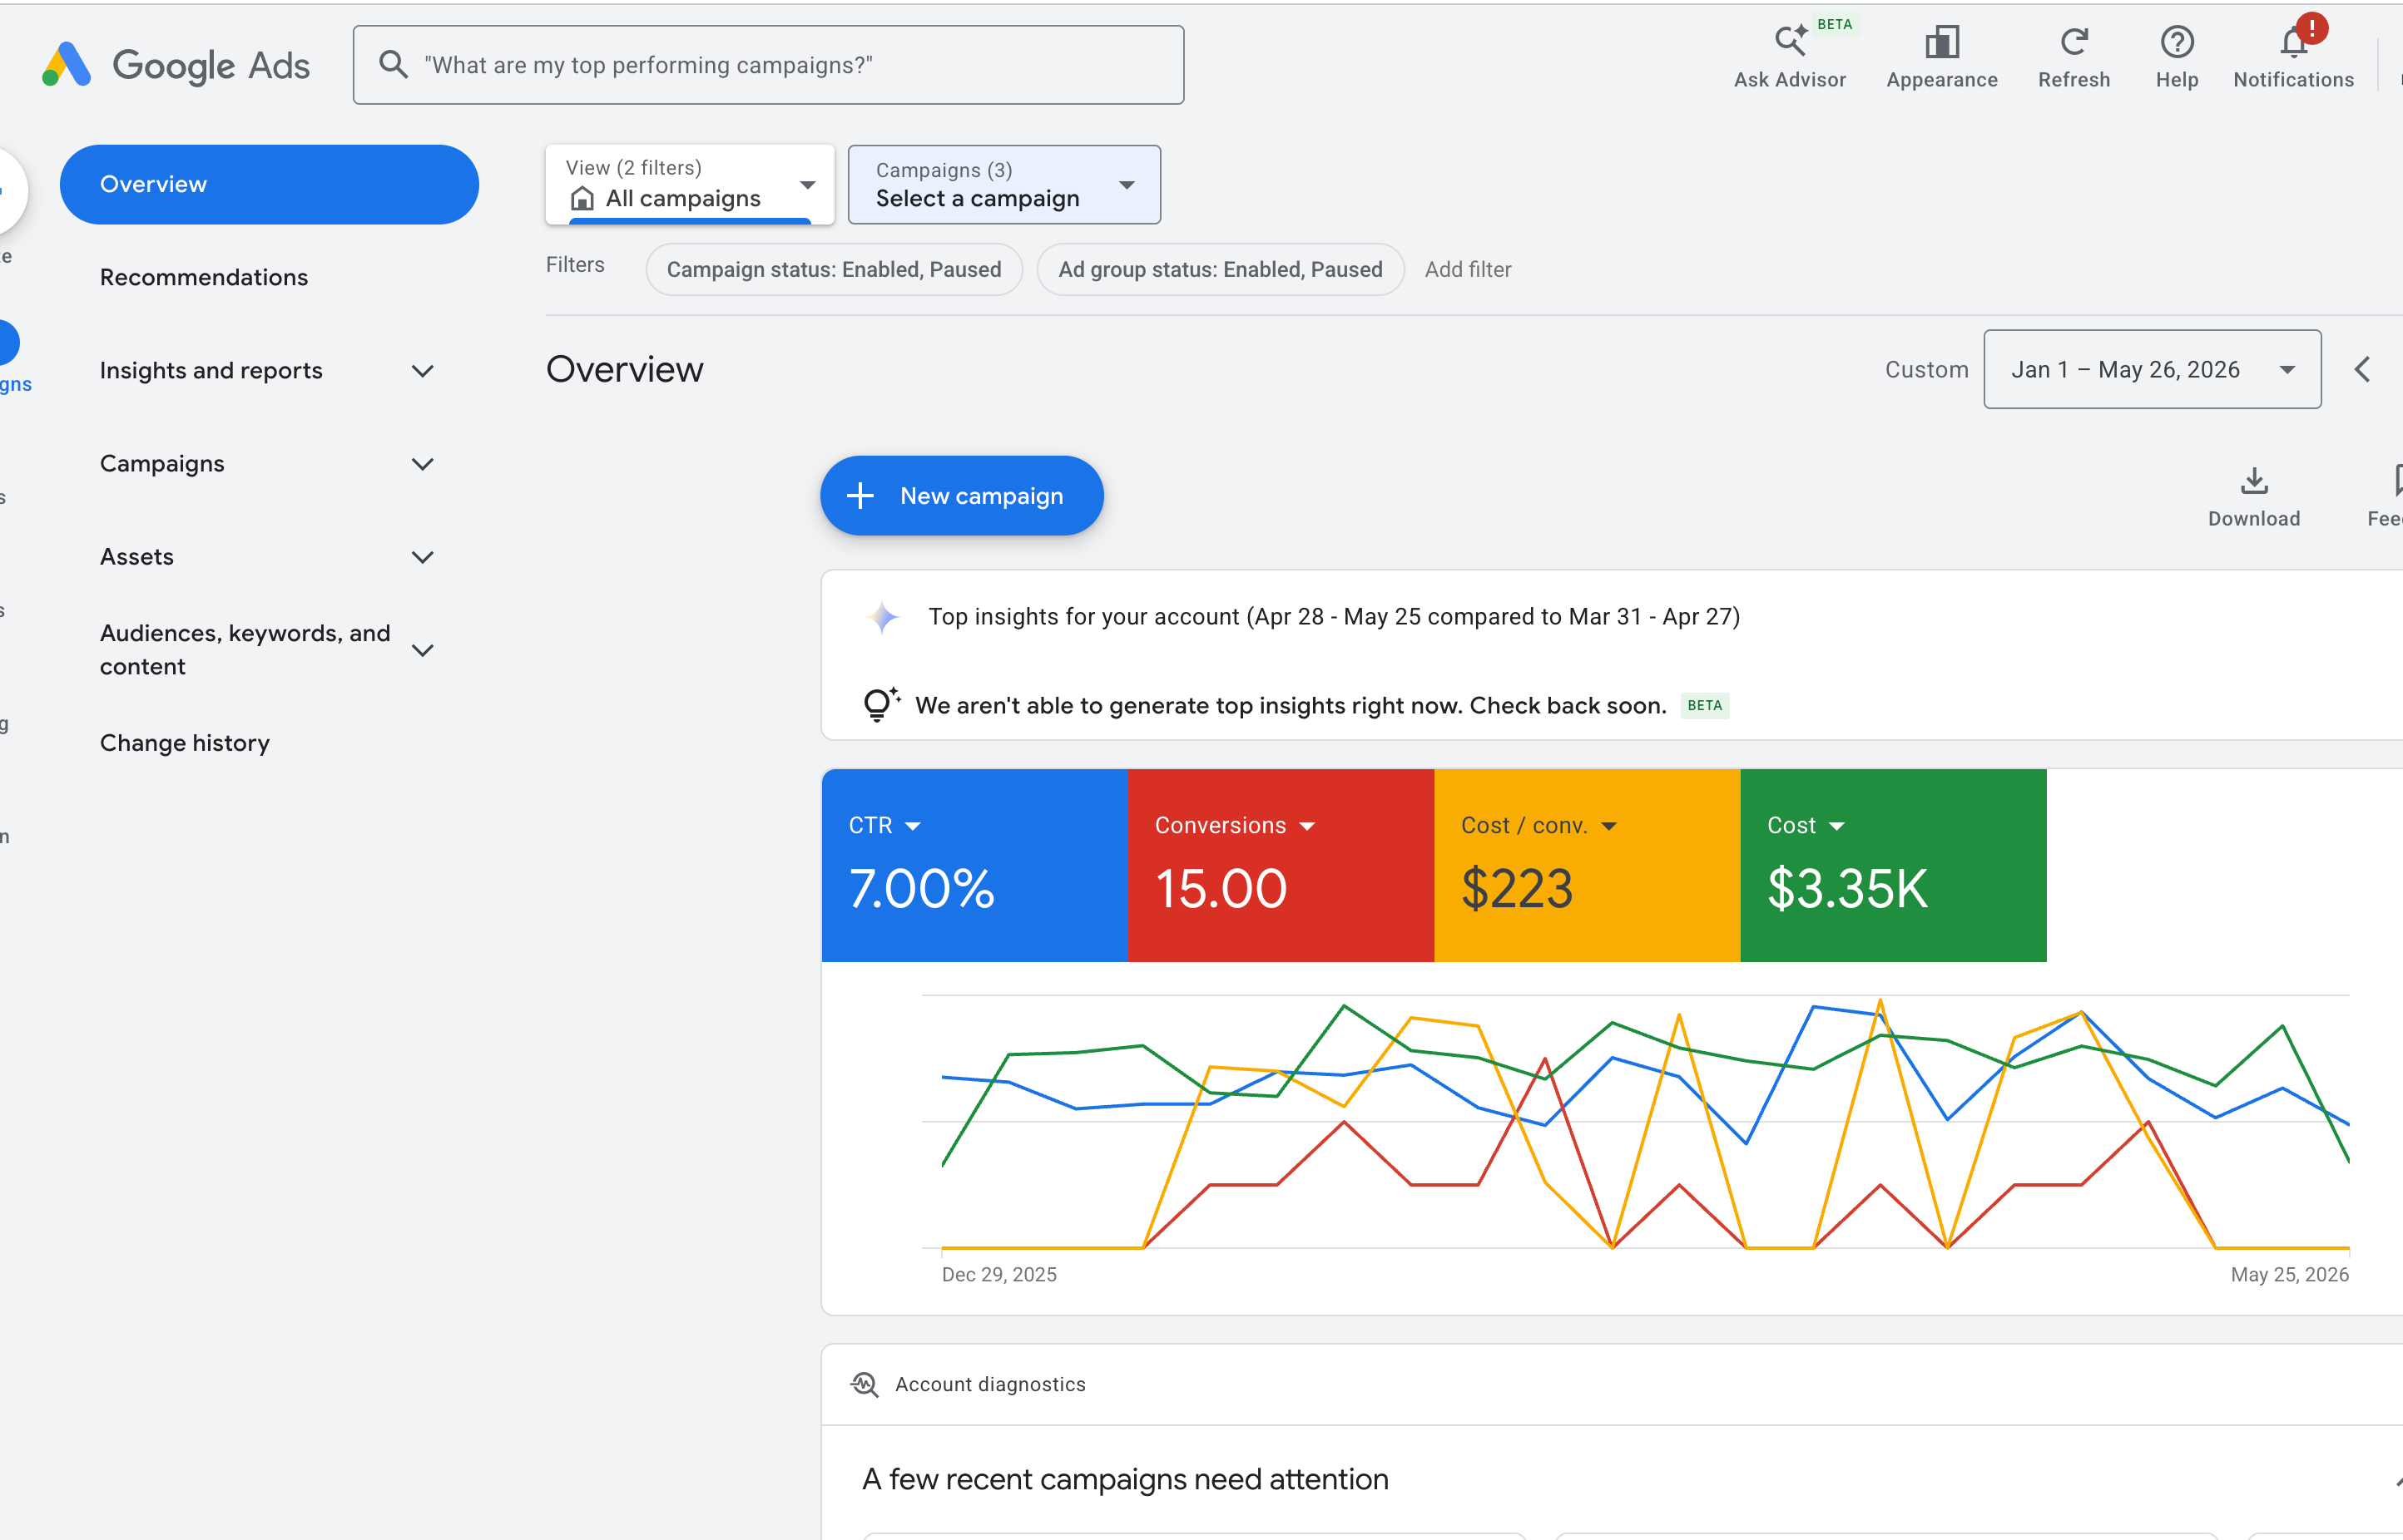Click the 'Top insights for your account' text
Screen dimensions: 2403x1540
(x=1334, y=616)
